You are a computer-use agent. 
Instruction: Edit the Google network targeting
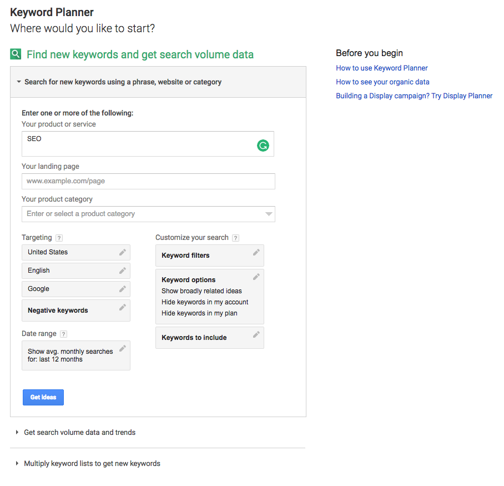point(123,289)
